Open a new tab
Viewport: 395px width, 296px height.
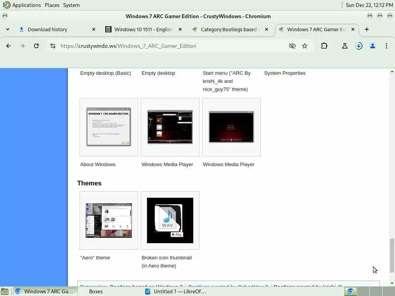[x=367, y=29]
